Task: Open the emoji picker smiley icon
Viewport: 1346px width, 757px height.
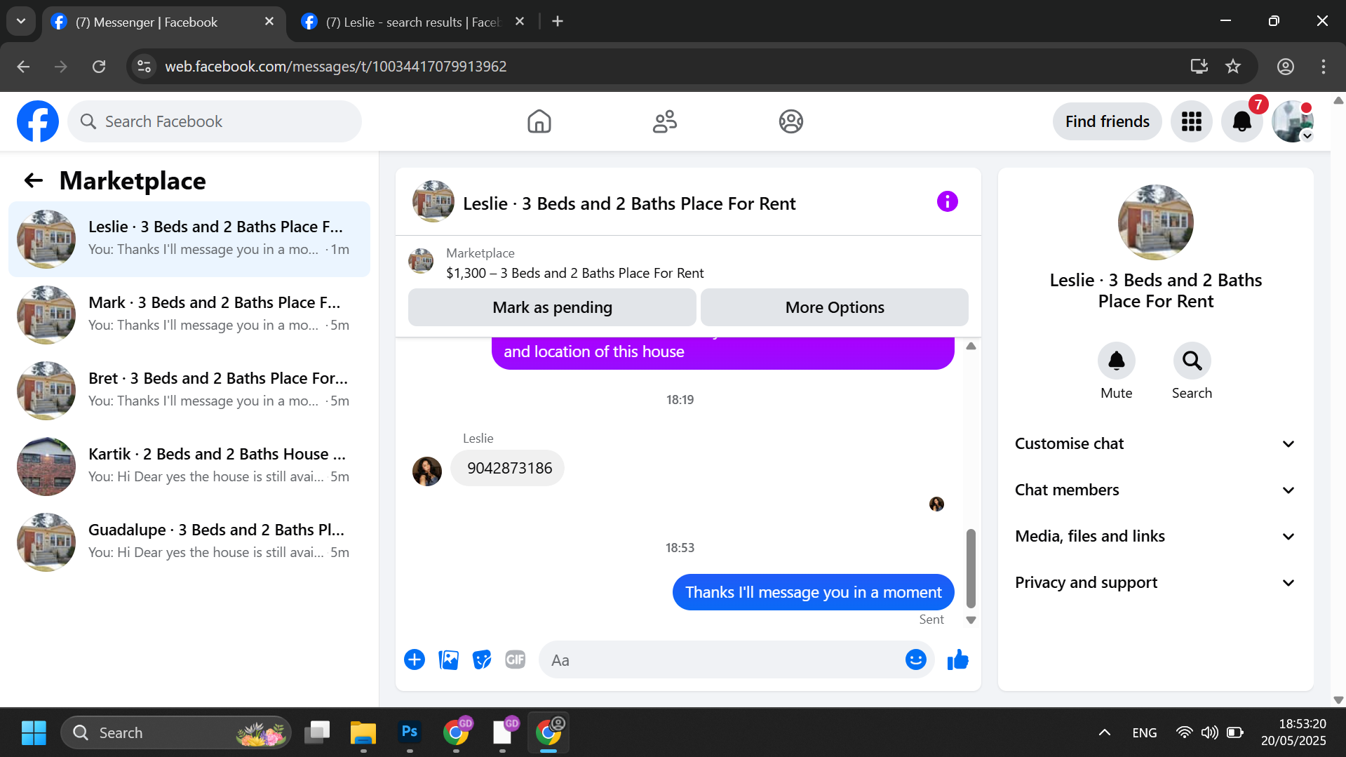Action: [915, 659]
